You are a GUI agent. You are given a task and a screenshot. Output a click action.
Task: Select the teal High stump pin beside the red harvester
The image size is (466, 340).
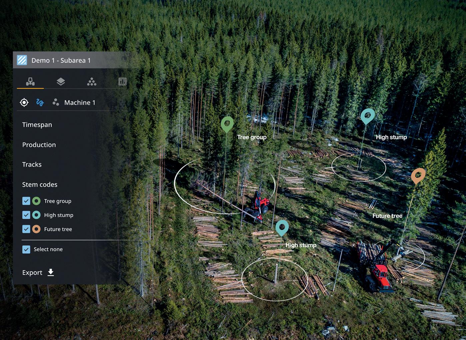pyautogui.click(x=282, y=228)
